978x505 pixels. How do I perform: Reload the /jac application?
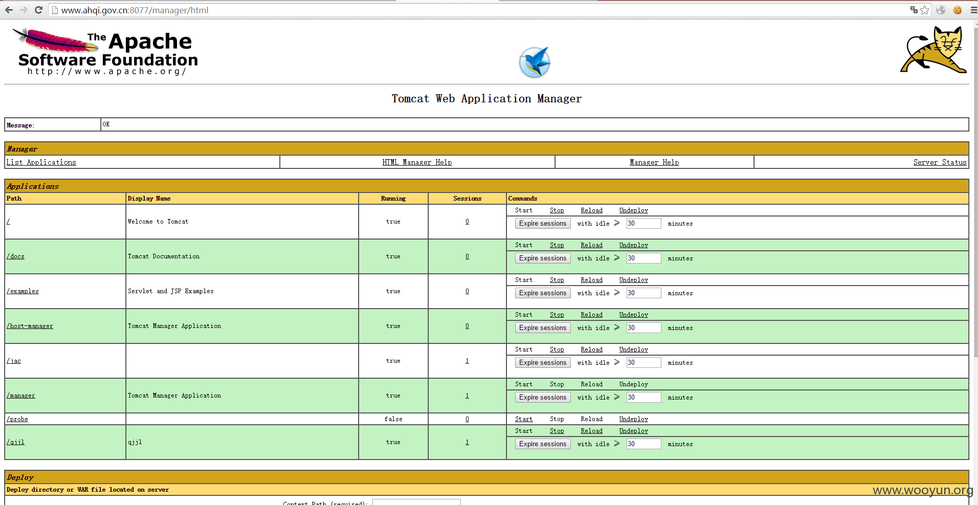[x=591, y=349]
